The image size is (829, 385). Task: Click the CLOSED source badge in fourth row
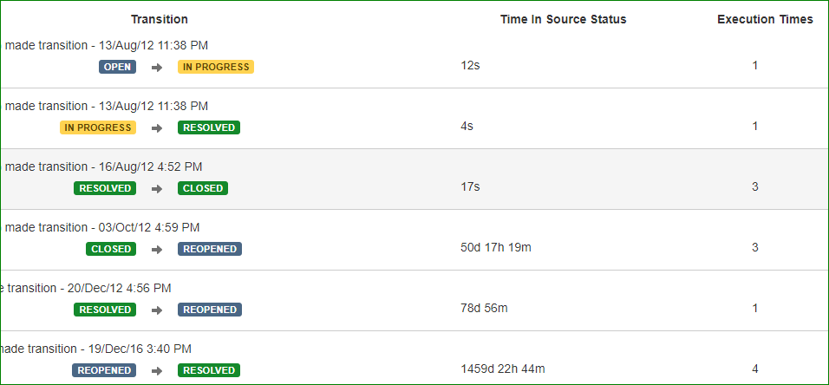(111, 249)
